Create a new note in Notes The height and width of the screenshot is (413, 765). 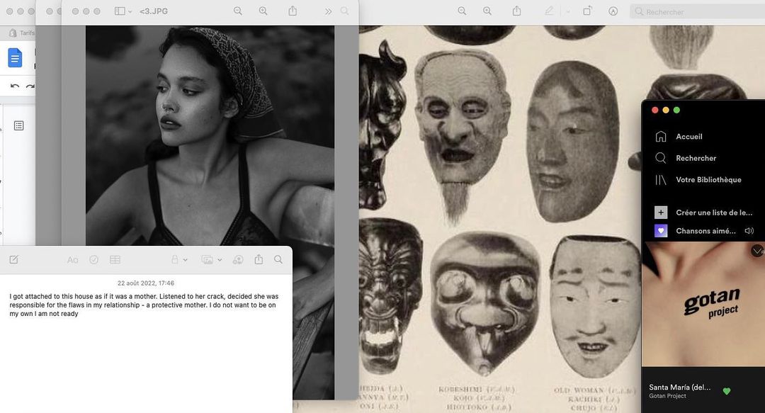pos(13,260)
